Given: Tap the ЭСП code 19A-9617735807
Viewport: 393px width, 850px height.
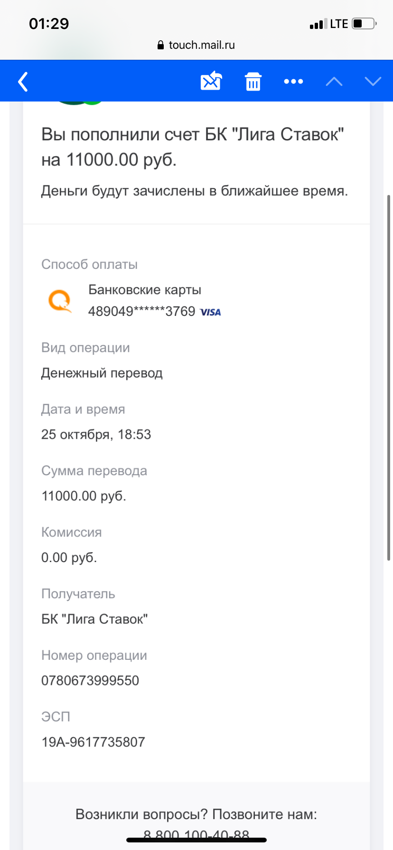Looking at the screenshot, I should (x=94, y=742).
